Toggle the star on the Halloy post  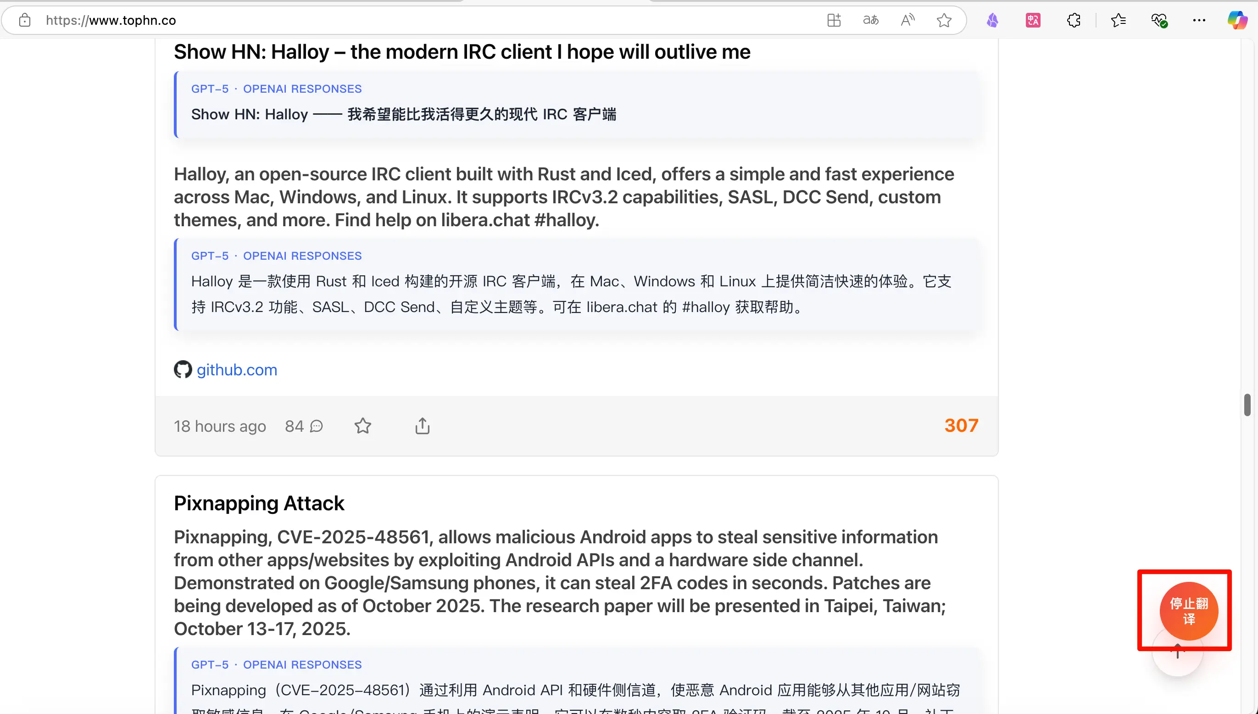(x=363, y=426)
